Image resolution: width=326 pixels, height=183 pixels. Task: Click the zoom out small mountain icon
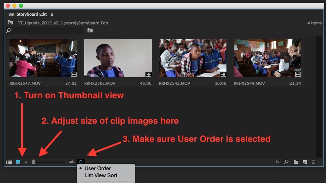tap(26, 162)
